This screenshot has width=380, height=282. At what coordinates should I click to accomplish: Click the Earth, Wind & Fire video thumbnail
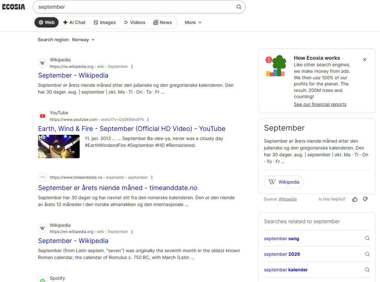point(59,146)
